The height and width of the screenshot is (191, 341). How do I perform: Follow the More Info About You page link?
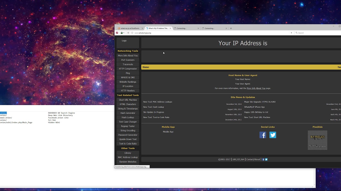[x=256, y=88]
